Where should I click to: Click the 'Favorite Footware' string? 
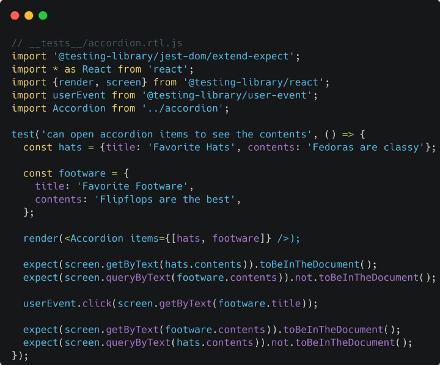click(132, 186)
